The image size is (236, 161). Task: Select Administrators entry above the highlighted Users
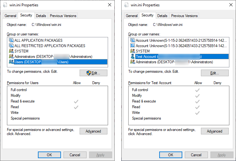(53, 57)
